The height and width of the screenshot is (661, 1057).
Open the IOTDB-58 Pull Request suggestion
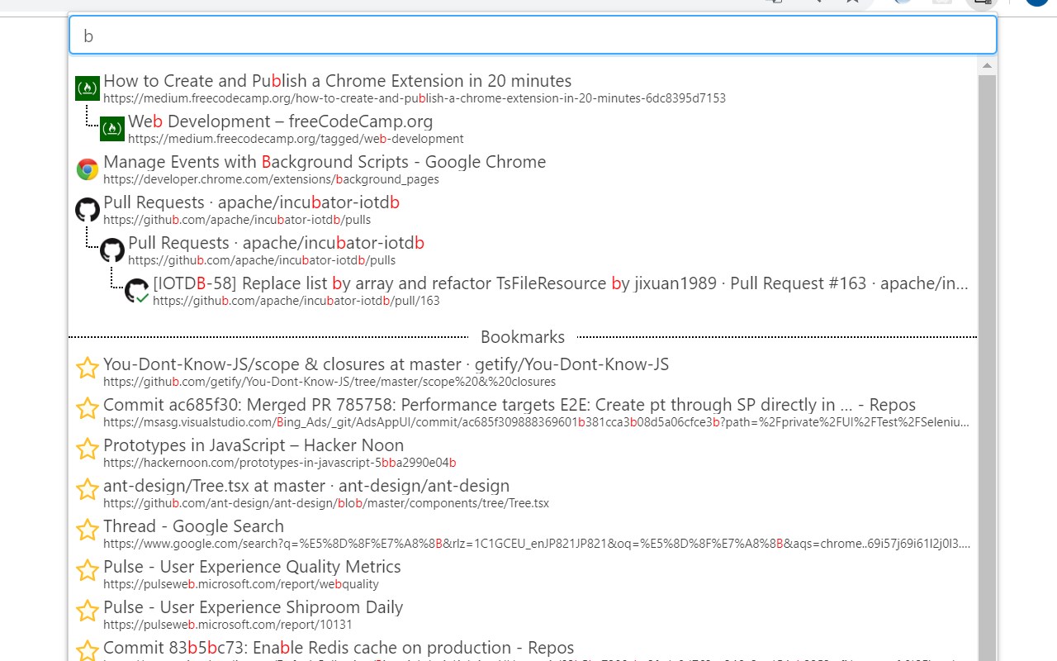[x=495, y=283]
